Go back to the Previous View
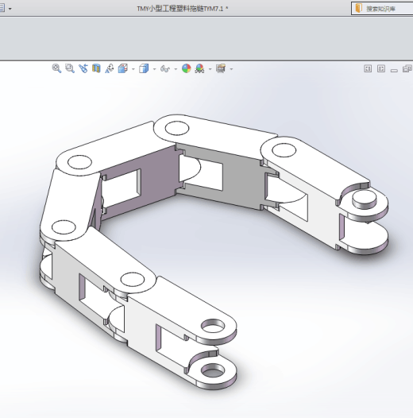Image resolution: width=413 pixels, height=418 pixels. click(83, 68)
